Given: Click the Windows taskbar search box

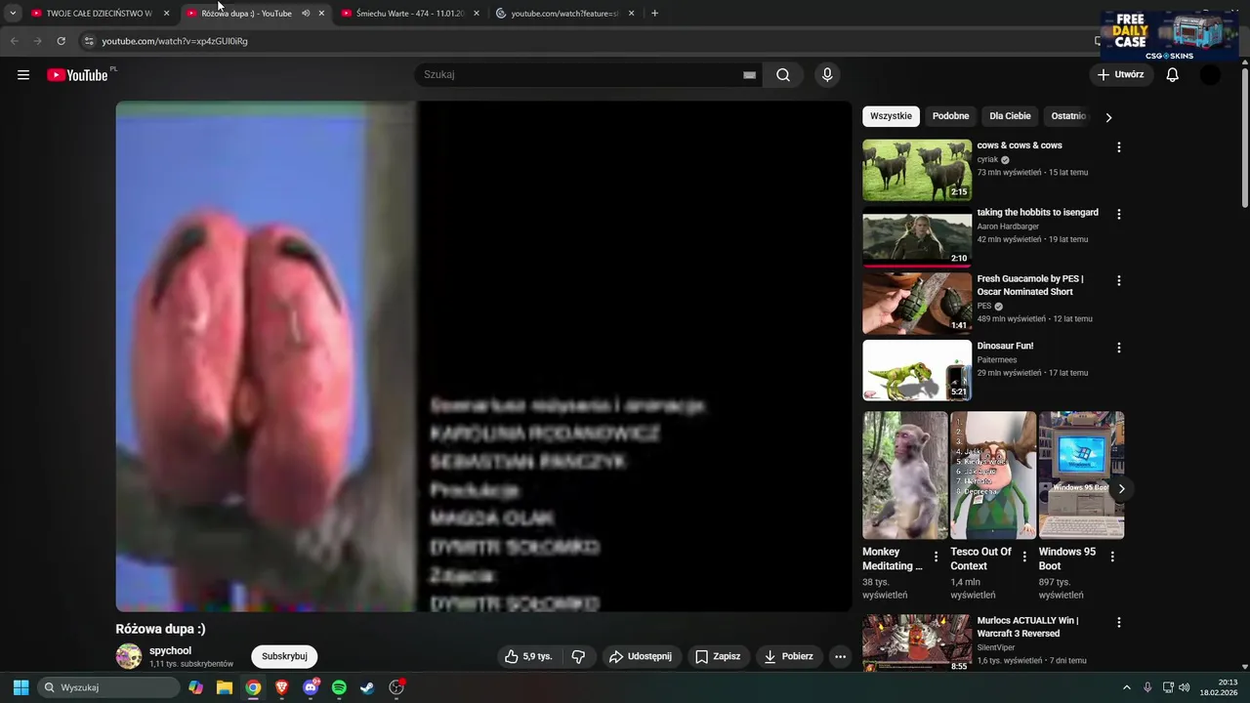Looking at the screenshot, I should [108, 687].
